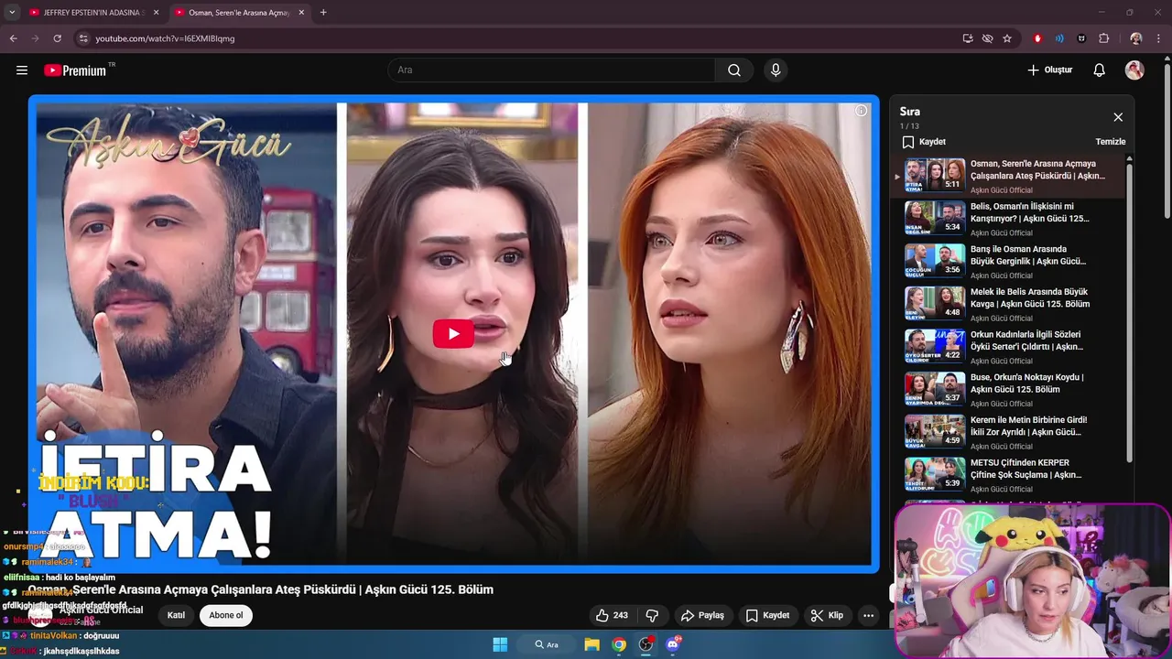Type in the YouTube Ara search field

click(551, 70)
